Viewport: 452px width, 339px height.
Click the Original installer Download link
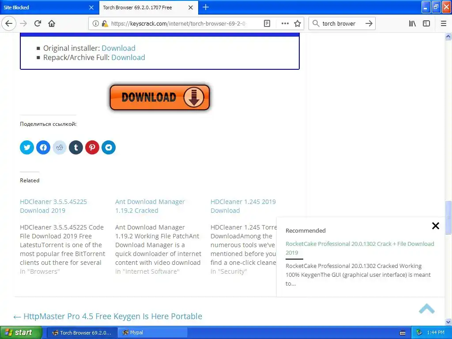118,48
